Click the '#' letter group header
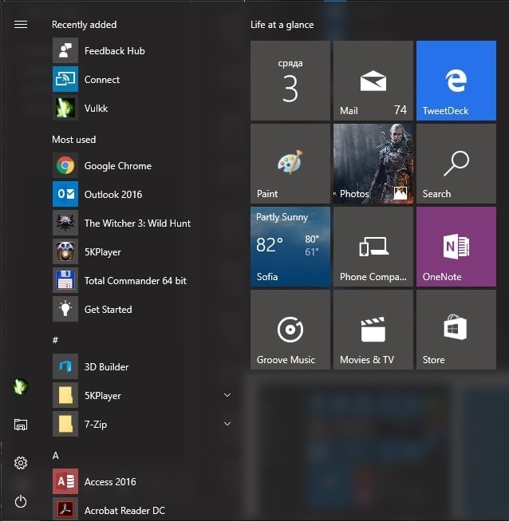 click(56, 340)
